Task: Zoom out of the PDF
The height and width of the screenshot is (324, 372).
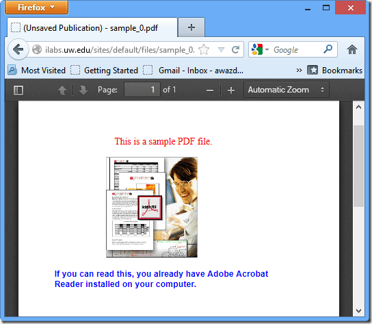Action: click(x=210, y=90)
